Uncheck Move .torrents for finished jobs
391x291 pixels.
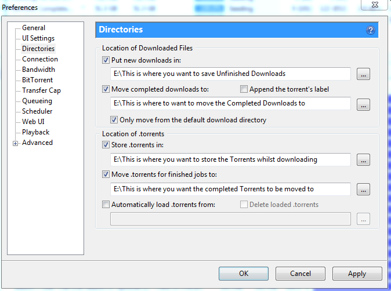click(106, 174)
